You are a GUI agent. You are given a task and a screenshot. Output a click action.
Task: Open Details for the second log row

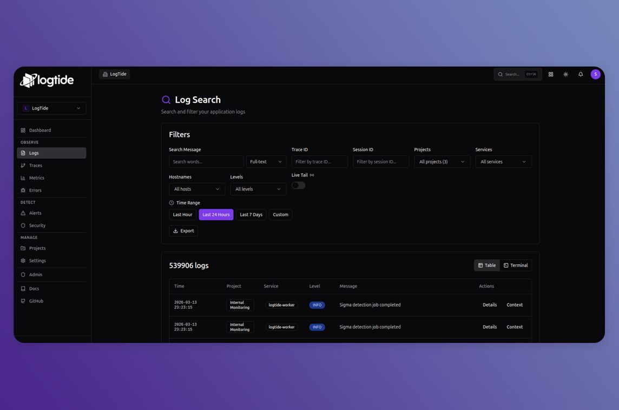click(490, 327)
